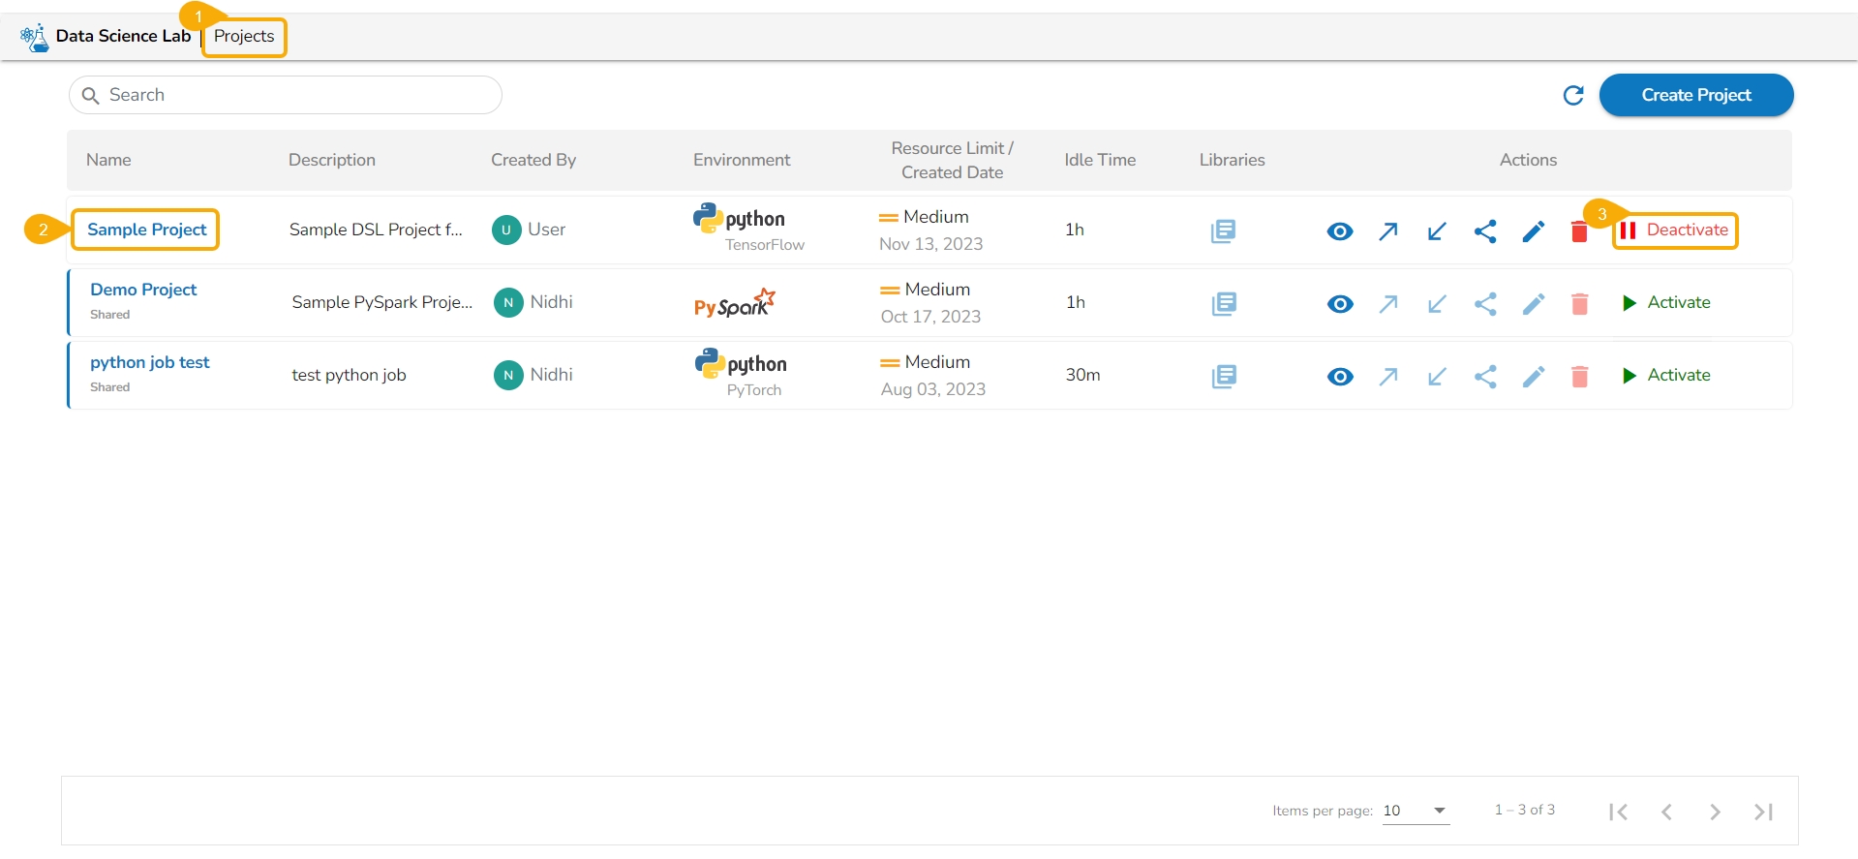
Task: Click the share icon in Sample Project row
Action: [x=1485, y=231]
